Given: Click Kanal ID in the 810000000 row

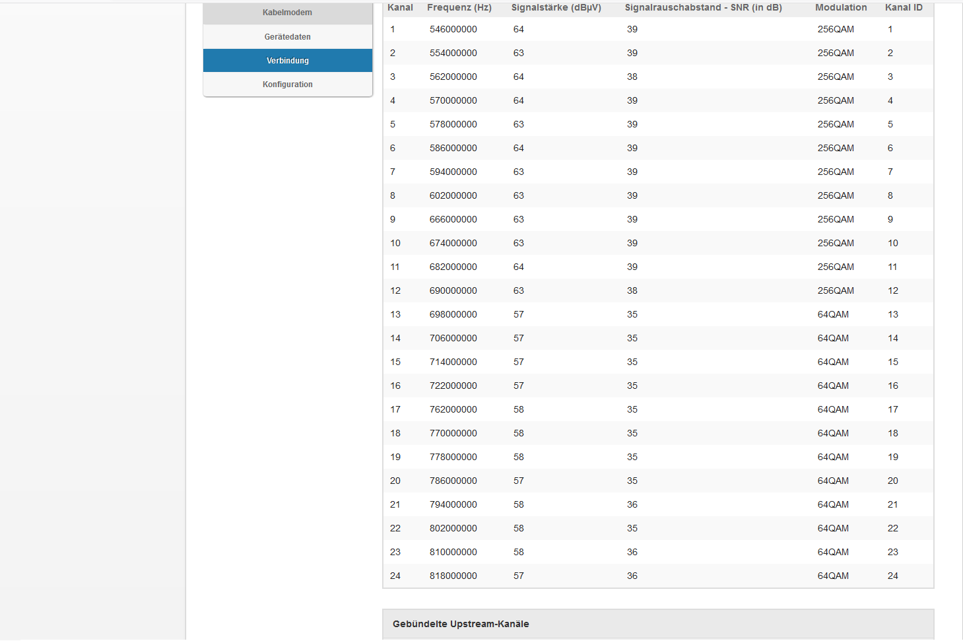Looking at the screenshot, I should [x=893, y=552].
